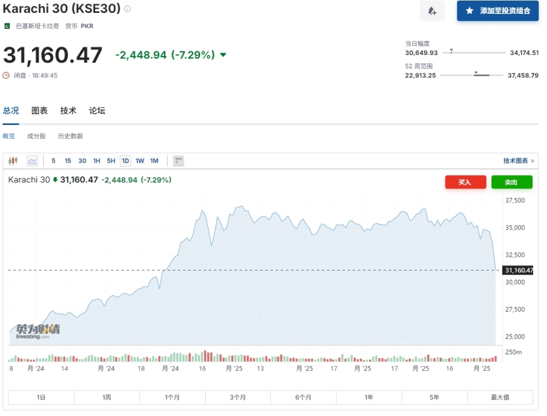Viewport: 547px width, 416px height.
Task: Click the 当日幅度 range slider marker
Action: (451, 51)
